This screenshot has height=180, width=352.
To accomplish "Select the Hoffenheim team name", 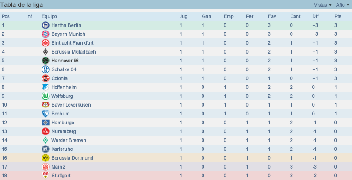I will pyautogui.click(x=64, y=87).
